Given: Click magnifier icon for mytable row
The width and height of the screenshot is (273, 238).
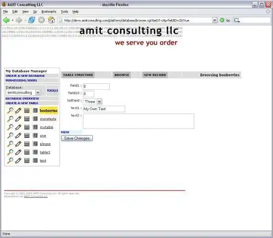Looking at the screenshot, I should (10, 127).
